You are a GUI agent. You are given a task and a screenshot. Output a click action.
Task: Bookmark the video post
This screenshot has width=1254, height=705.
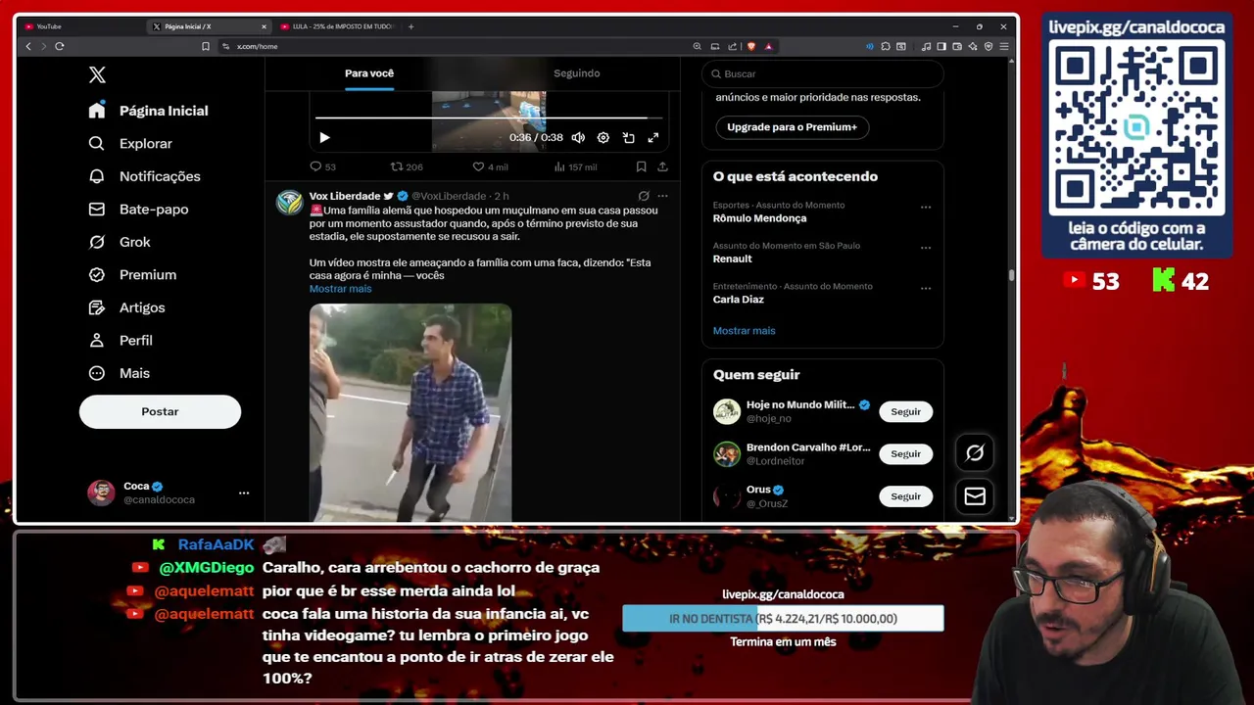(641, 166)
